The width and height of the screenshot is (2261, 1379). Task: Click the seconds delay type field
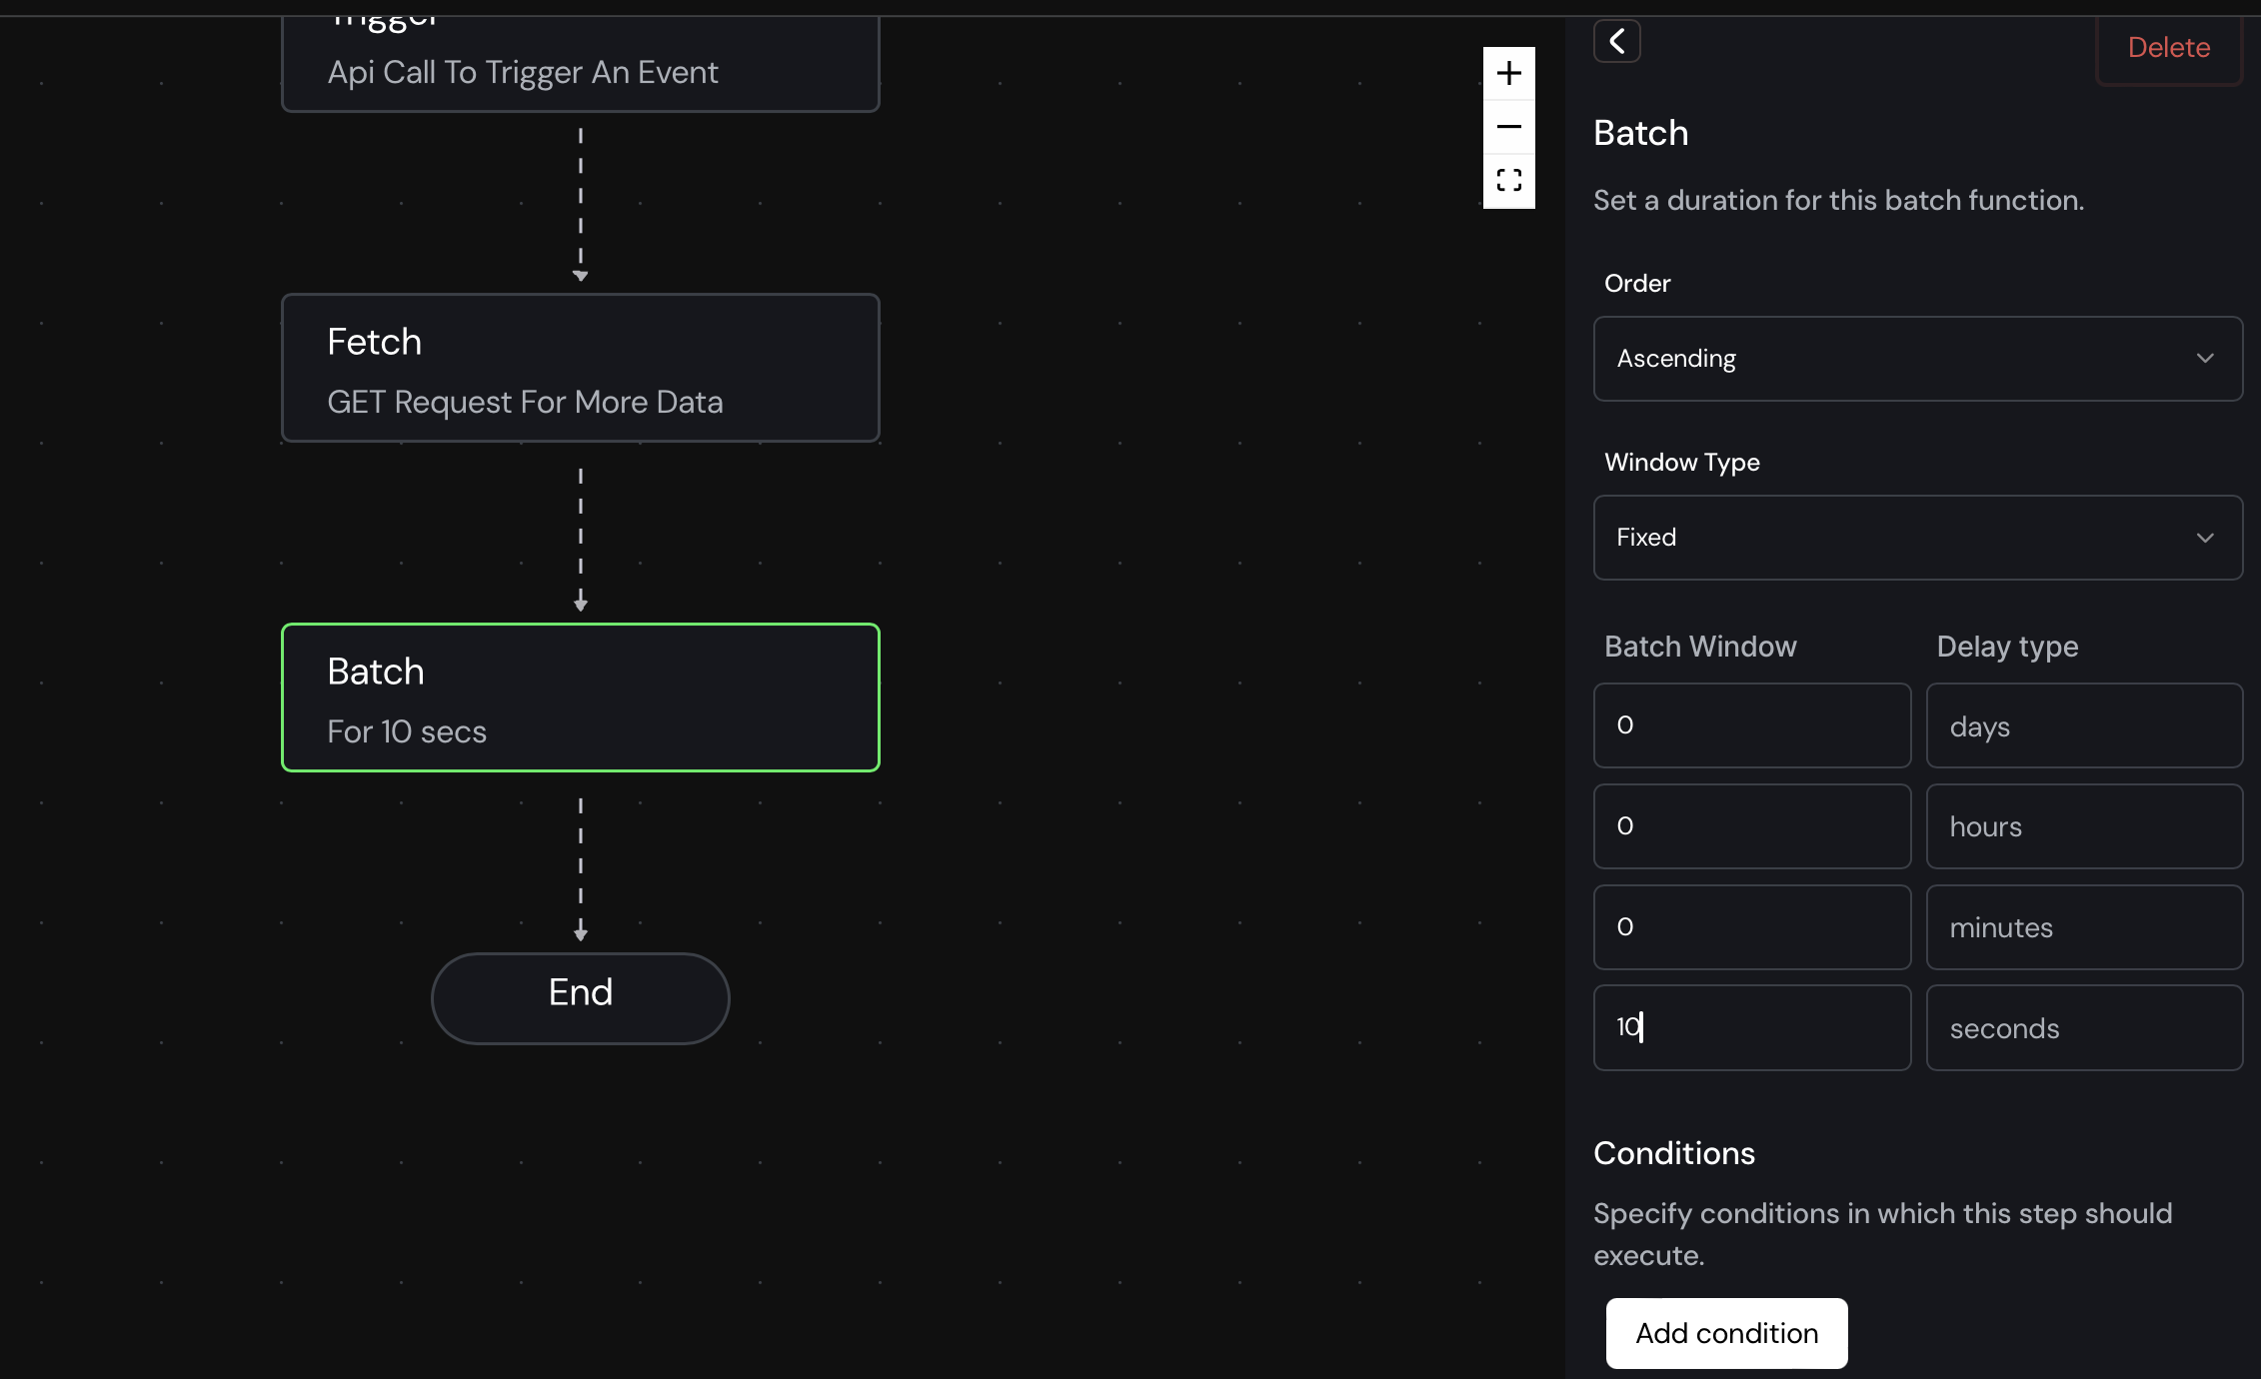[x=2084, y=1028]
